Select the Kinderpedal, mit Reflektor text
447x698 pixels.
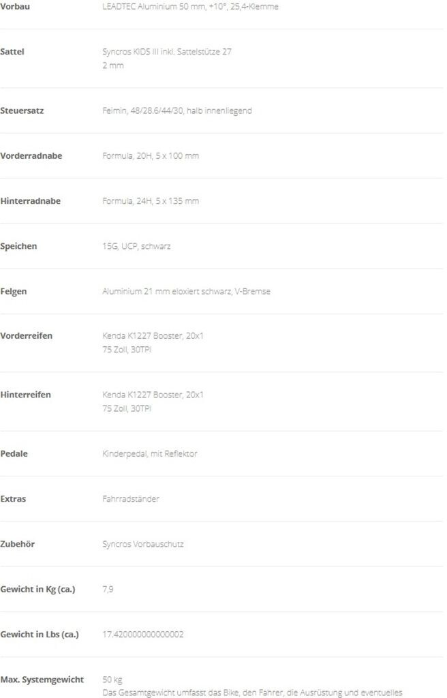[x=149, y=453]
